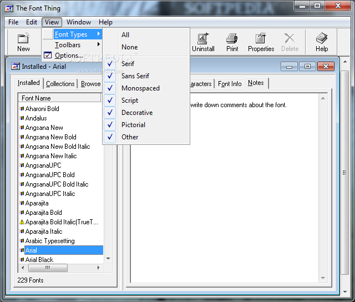This screenshot has width=355, height=302.
Task: Select AngsanaUPC Italic font
Action: point(50,194)
